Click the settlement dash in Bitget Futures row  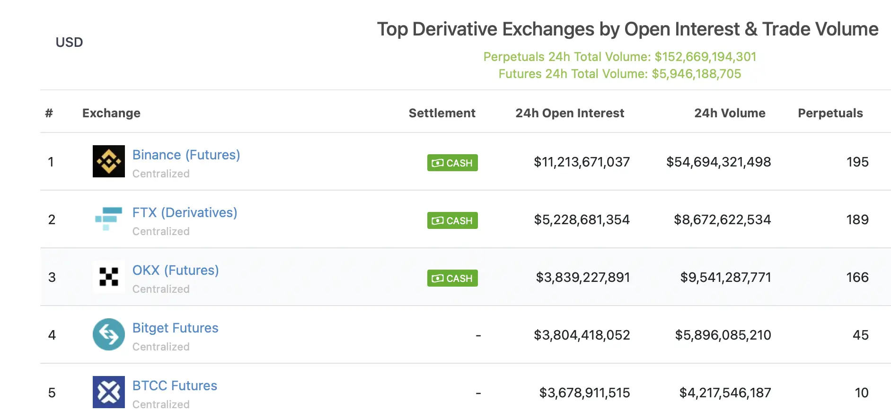coord(478,336)
